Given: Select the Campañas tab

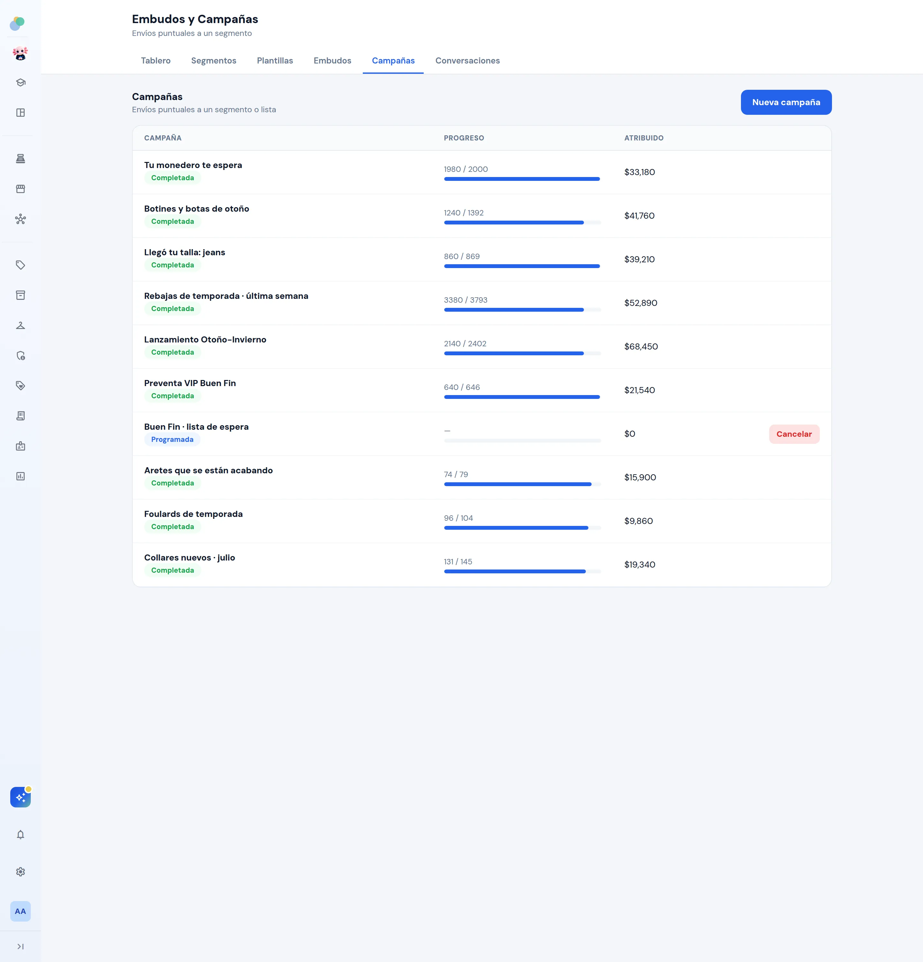Looking at the screenshot, I should pyautogui.click(x=393, y=61).
